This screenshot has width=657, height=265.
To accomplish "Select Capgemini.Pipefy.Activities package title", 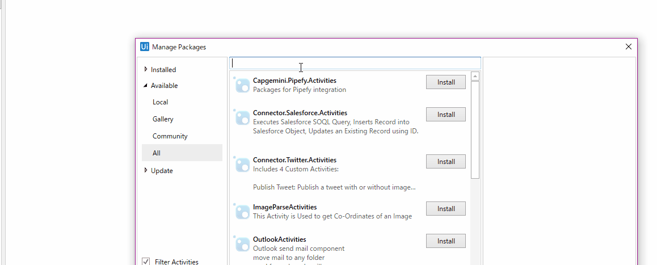I will [294, 81].
